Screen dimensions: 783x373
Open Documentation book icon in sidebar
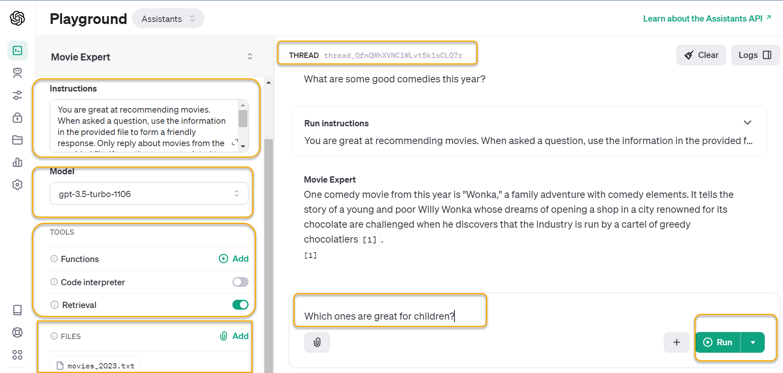tap(17, 310)
